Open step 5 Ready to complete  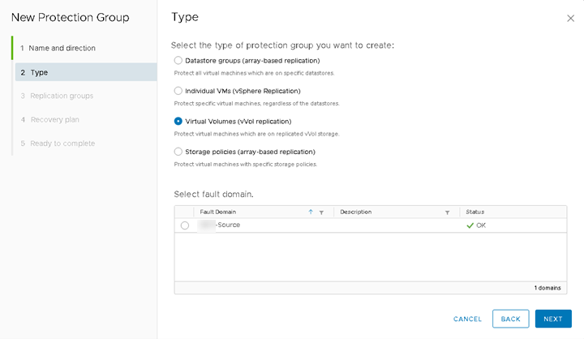[58, 144]
